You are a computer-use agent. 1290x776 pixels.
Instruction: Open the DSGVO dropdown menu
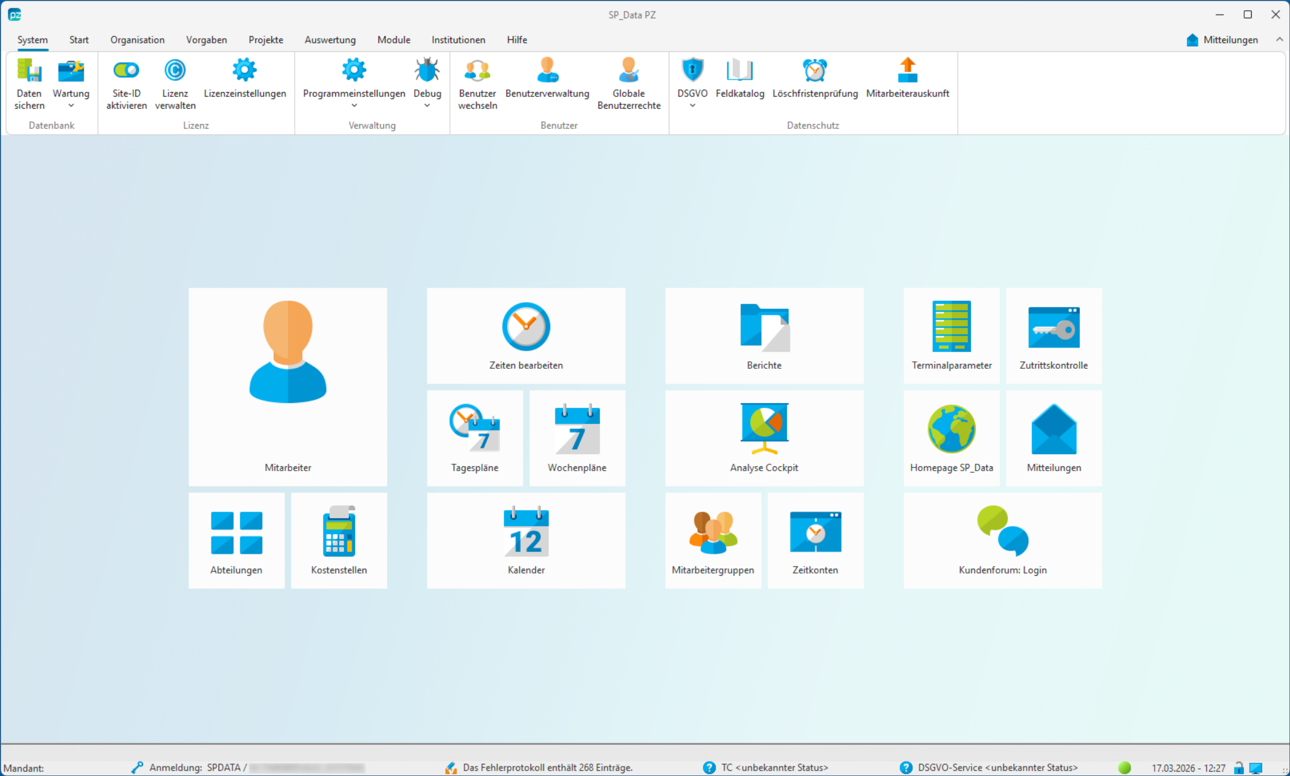[692, 106]
